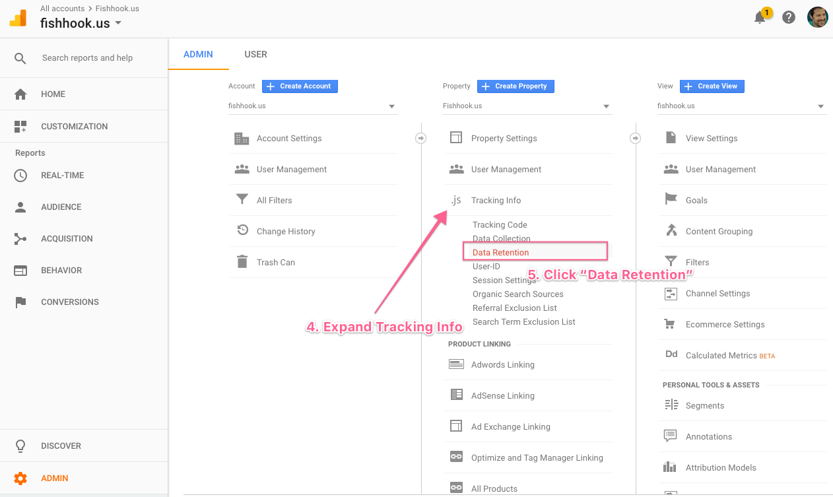Open the Data Collection link
This screenshot has width=833, height=497.
502,238
